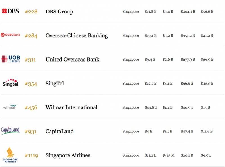
Task: Click the DBS logo icon
Action: [x=10, y=11]
